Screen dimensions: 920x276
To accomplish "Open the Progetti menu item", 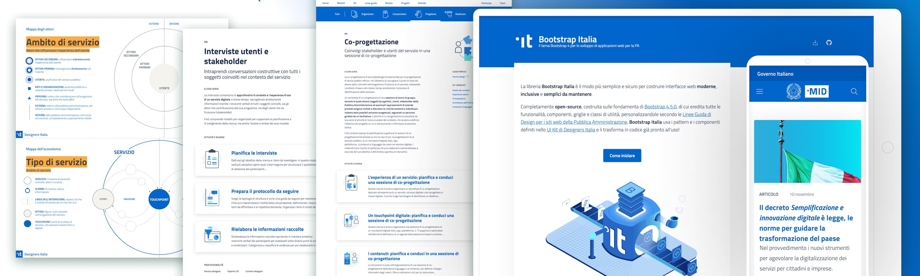I will tap(405, 3).
